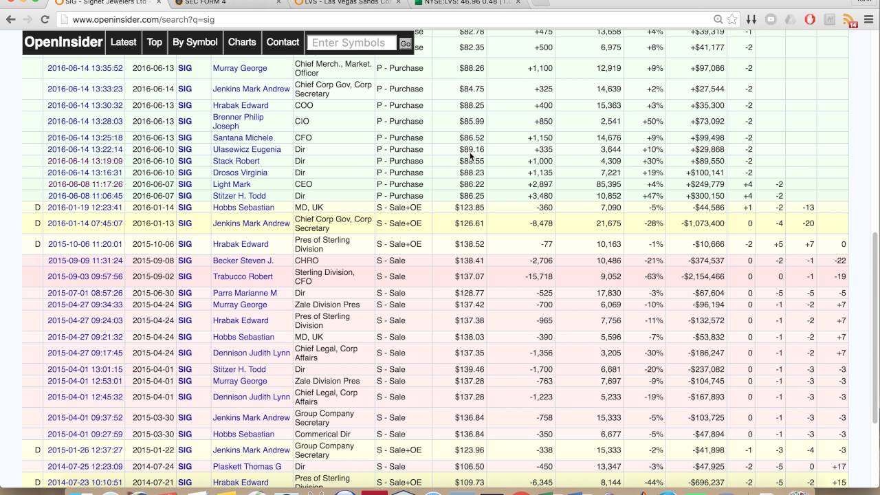Click the Go button beside symbol search
880x495 pixels.
tap(405, 43)
